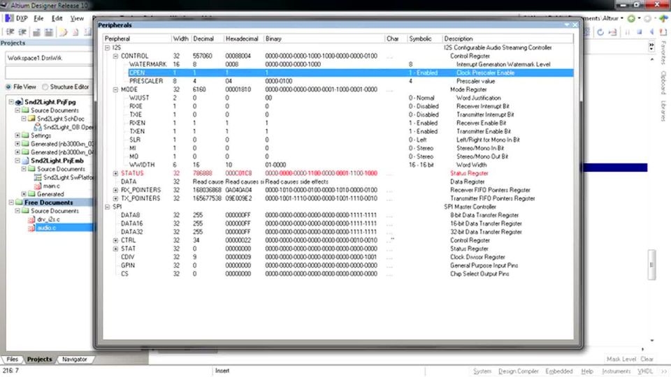Click the Snd2Light.SchDoc schematic icon
Screen dimensions: 671x377
click(31, 119)
